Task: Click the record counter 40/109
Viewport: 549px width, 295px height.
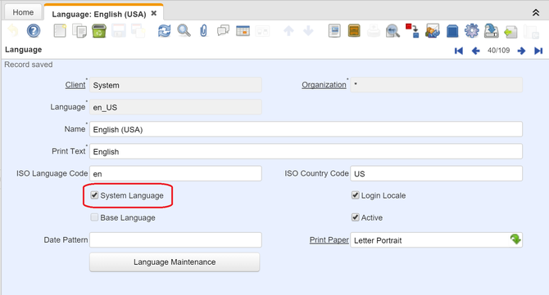Action: coord(498,51)
